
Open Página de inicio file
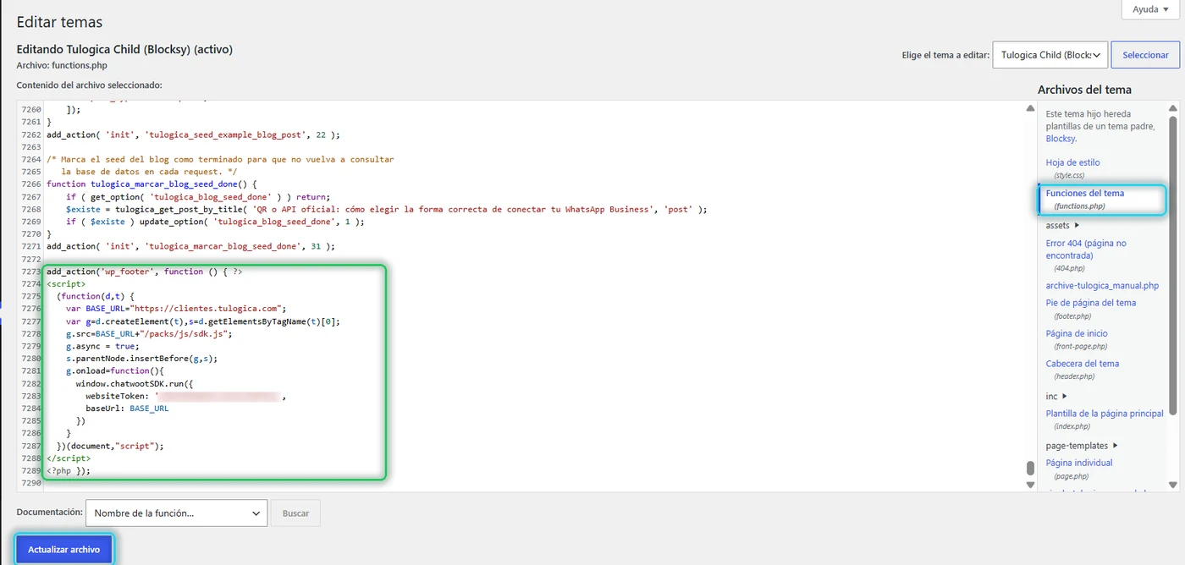(x=1077, y=333)
